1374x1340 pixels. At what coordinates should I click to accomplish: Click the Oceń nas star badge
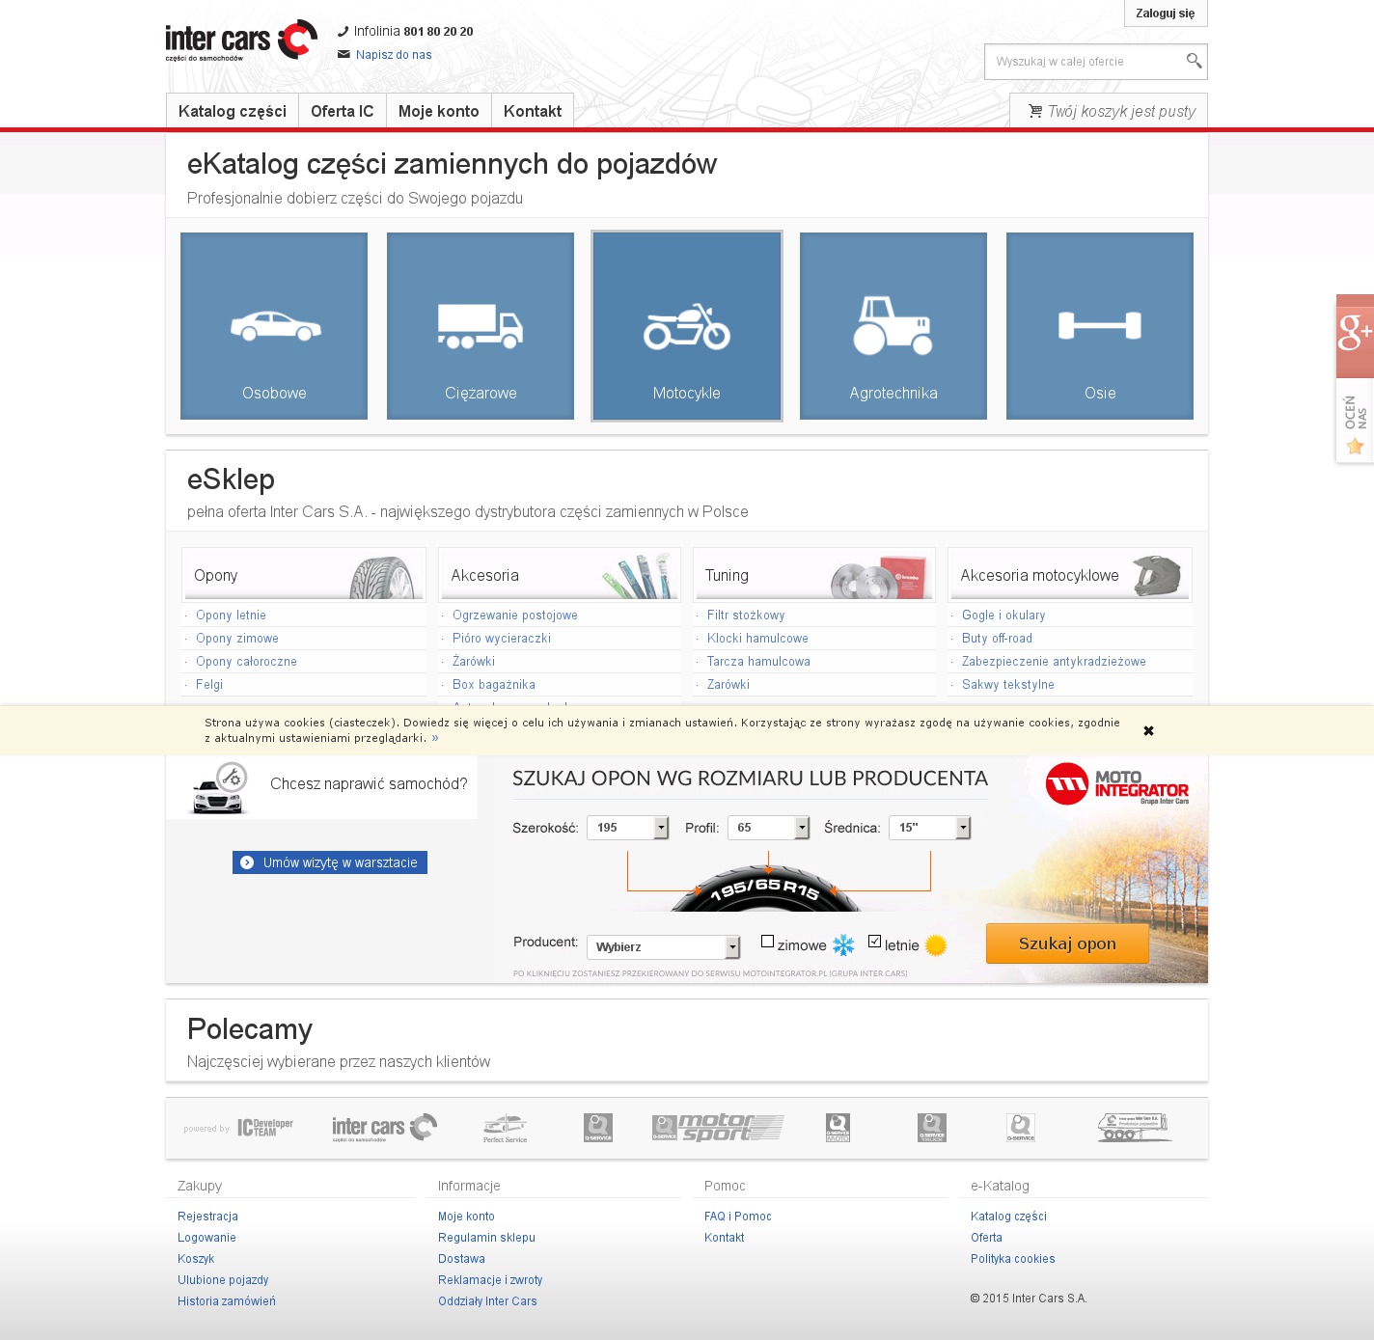pos(1355,423)
